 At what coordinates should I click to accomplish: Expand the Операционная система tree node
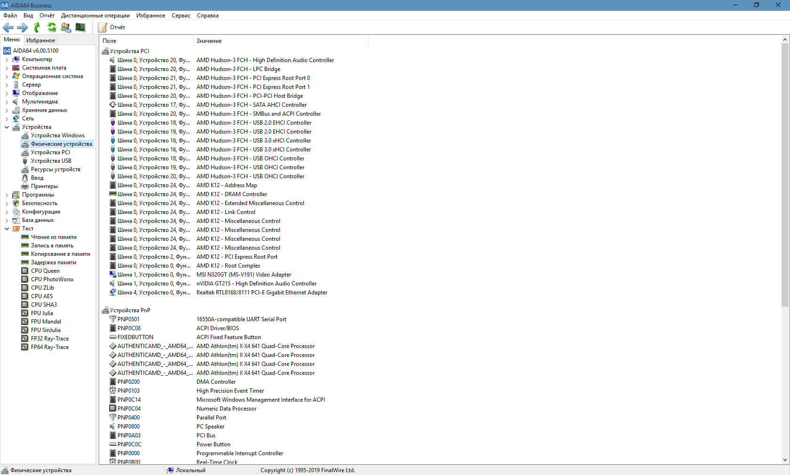tap(7, 77)
